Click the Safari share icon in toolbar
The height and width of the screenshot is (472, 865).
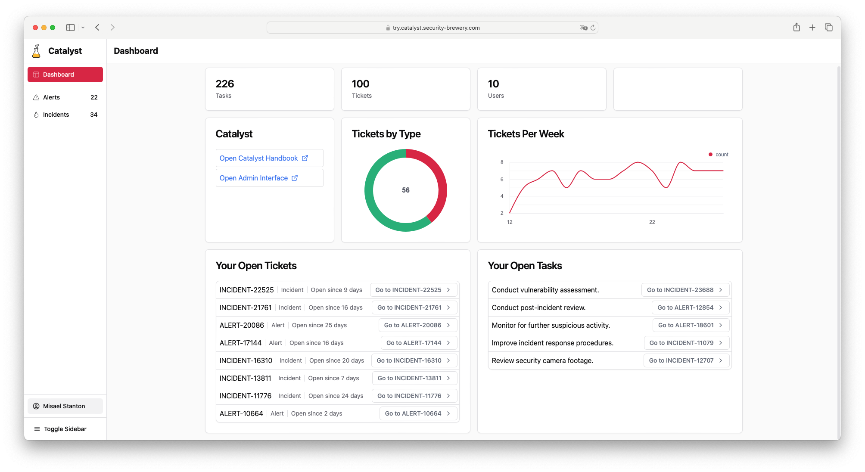click(x=796, y=27)
